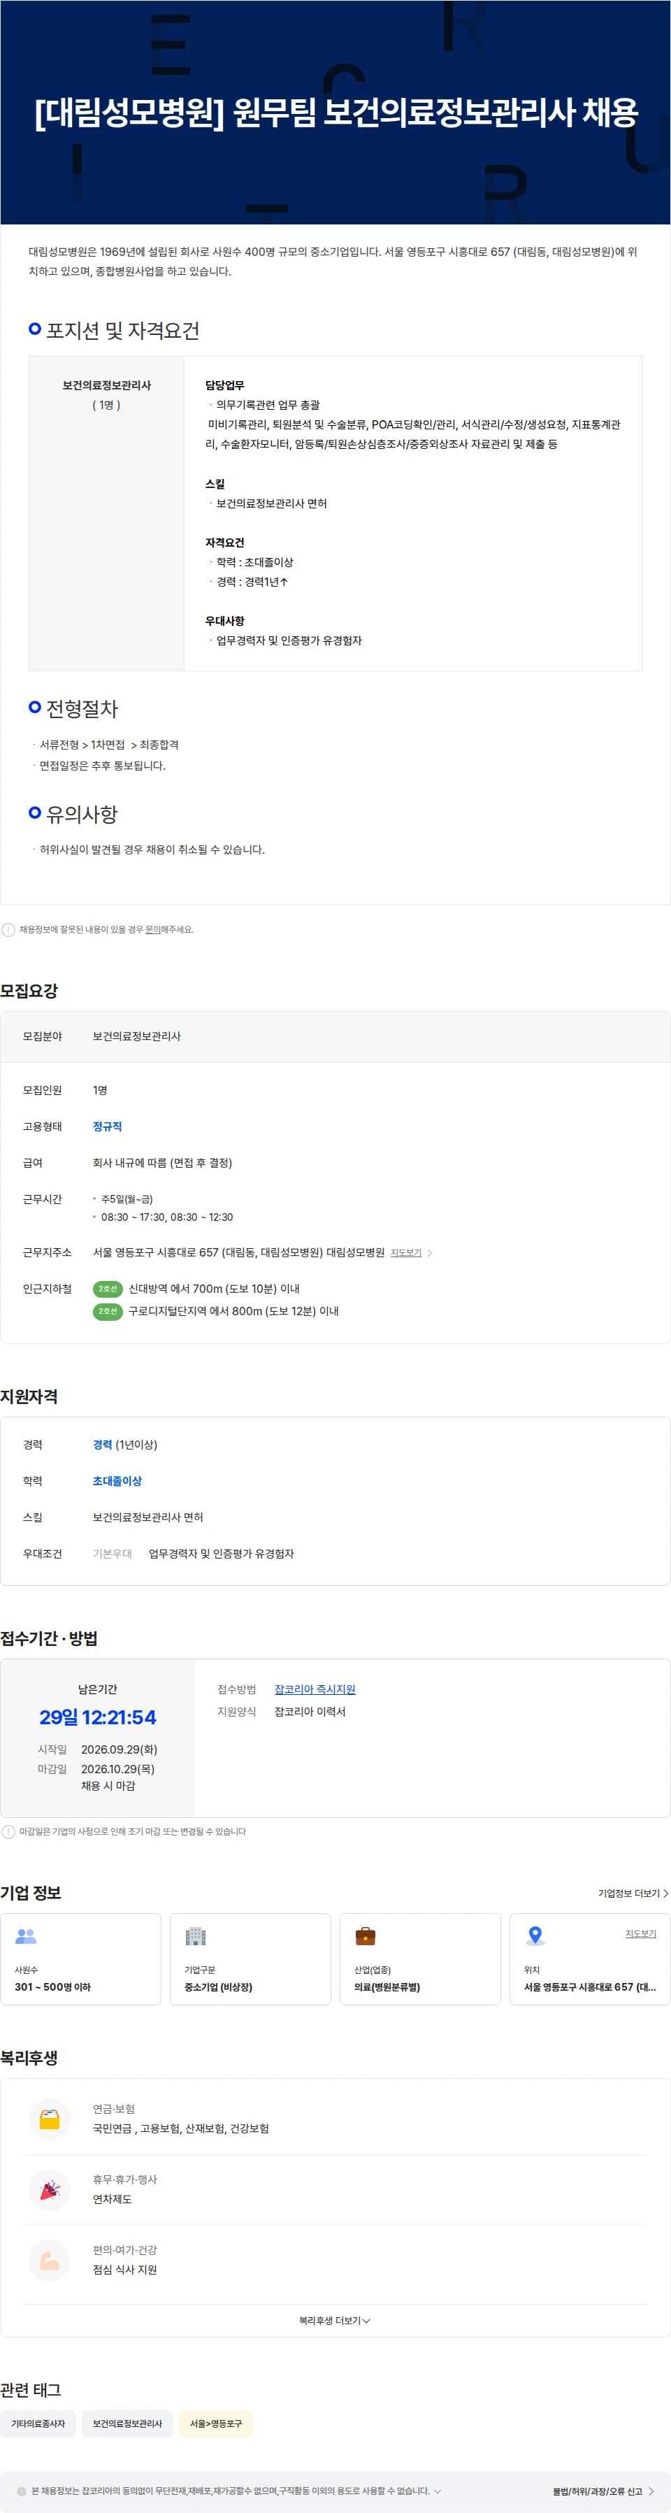The height and width of the screenshot is (2513, 671).
Task: Click the convenience and health arm icon
Action: pos(50,2259)
